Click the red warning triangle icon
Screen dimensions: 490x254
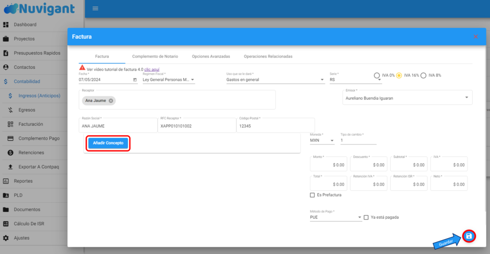pos(82,67)
